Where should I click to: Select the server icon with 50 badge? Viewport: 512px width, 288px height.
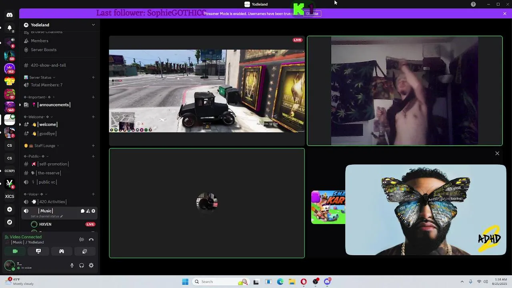pos(10,56)
